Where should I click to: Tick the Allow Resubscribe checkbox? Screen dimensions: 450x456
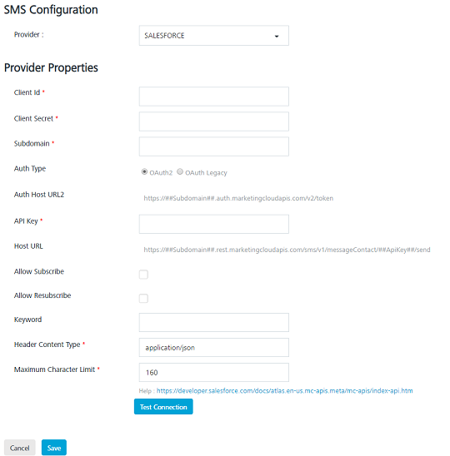pyautogui.click(x=143, y=298)
